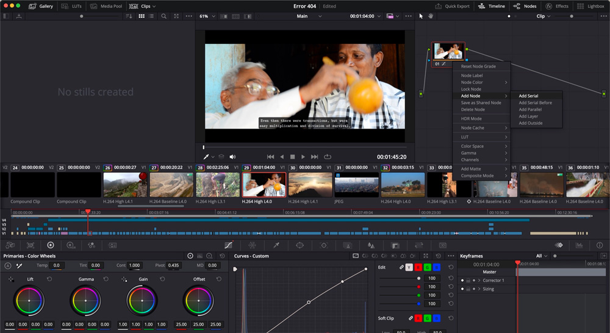Image resolution: width=610 pixels, height=333 pixels.
Task: Select clip 30 thumbnail in the clip strip
Action: [310, 184]
